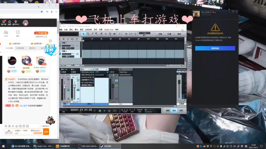Open the 乐曲 menu in Studio One
Viewport: 266px width, 149px height.
66,29
